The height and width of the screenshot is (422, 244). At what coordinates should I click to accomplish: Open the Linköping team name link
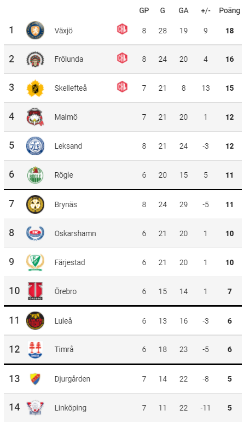[x=70, y=408]
